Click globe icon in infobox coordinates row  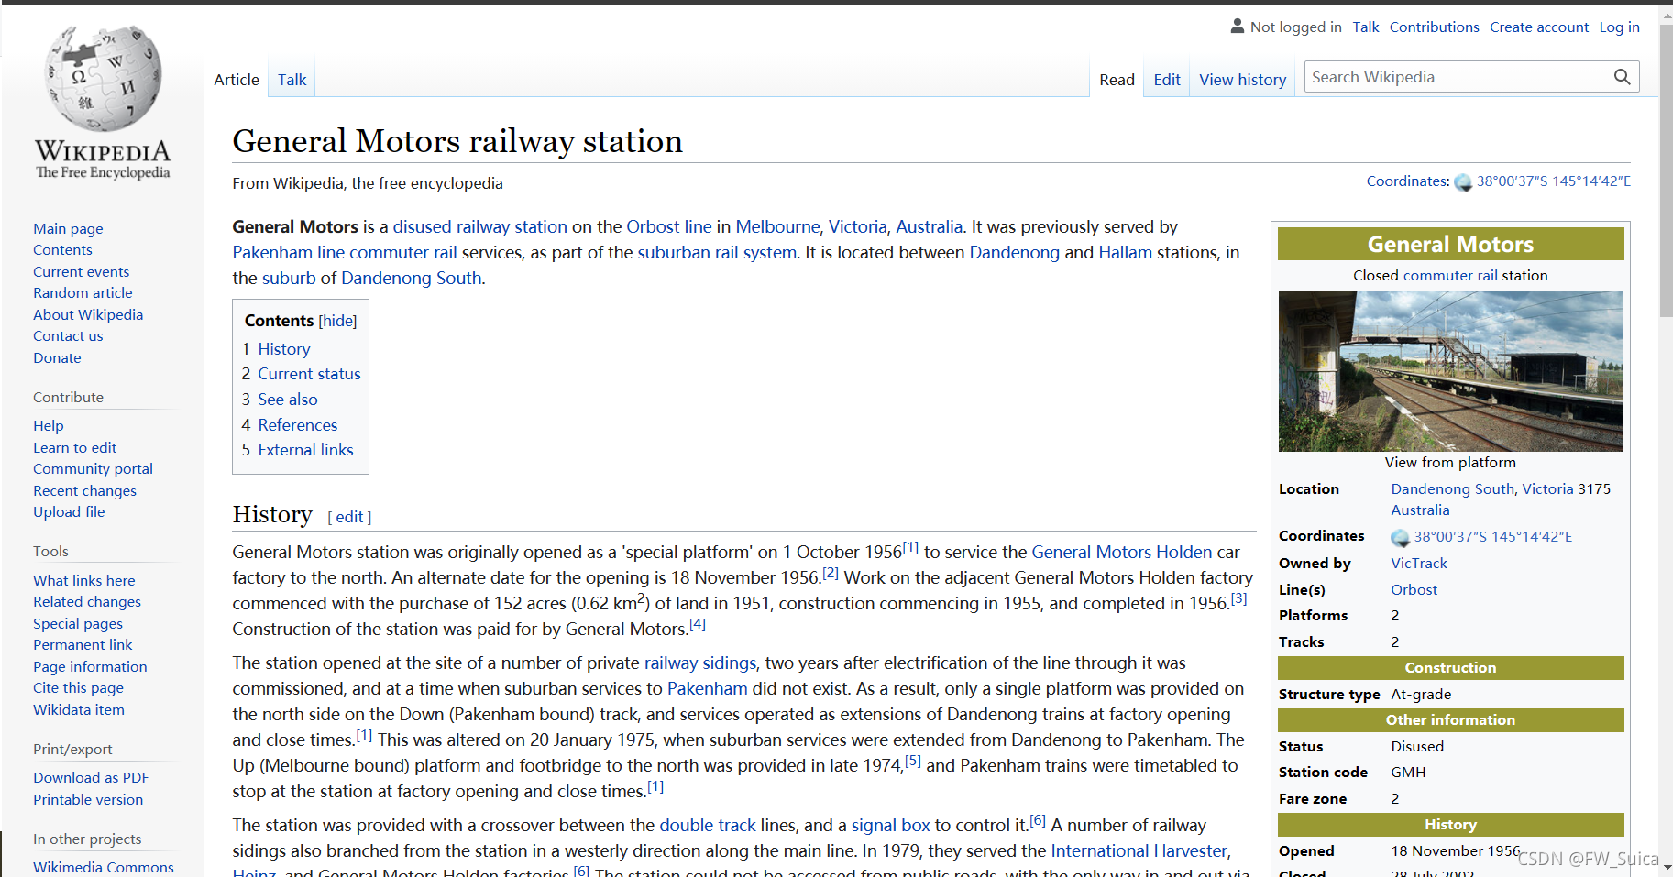pos(1400,537)
